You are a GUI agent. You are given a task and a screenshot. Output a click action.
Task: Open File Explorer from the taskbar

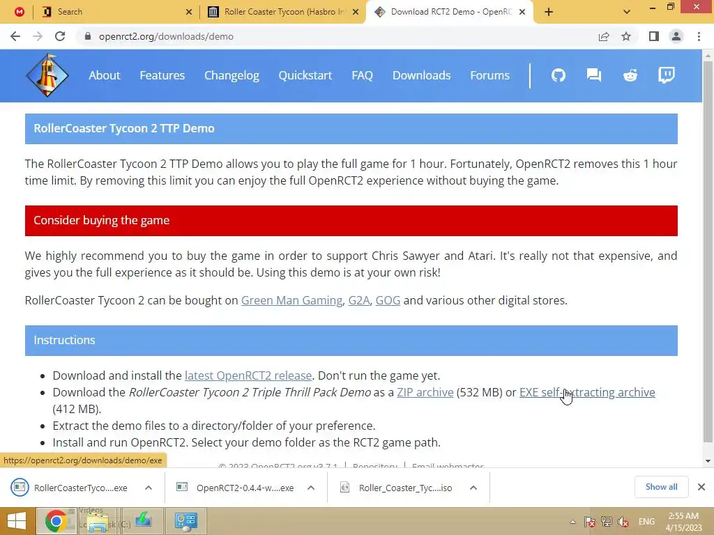(97, 521)
